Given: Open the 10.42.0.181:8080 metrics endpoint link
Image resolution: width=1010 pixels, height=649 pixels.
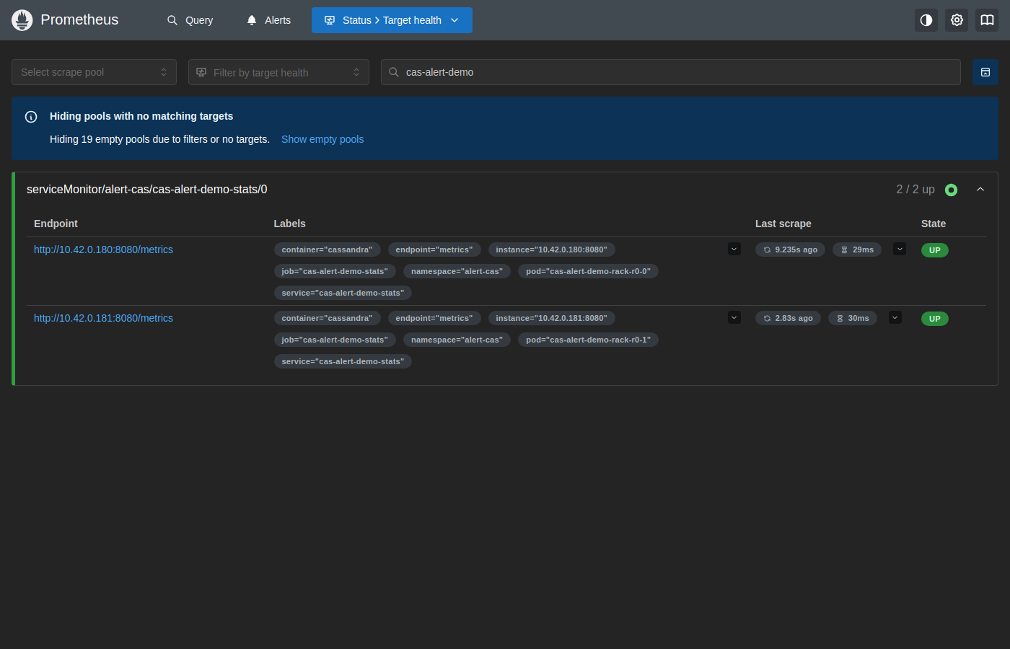Looking at the screenshot, I should [x=103, y=318].
